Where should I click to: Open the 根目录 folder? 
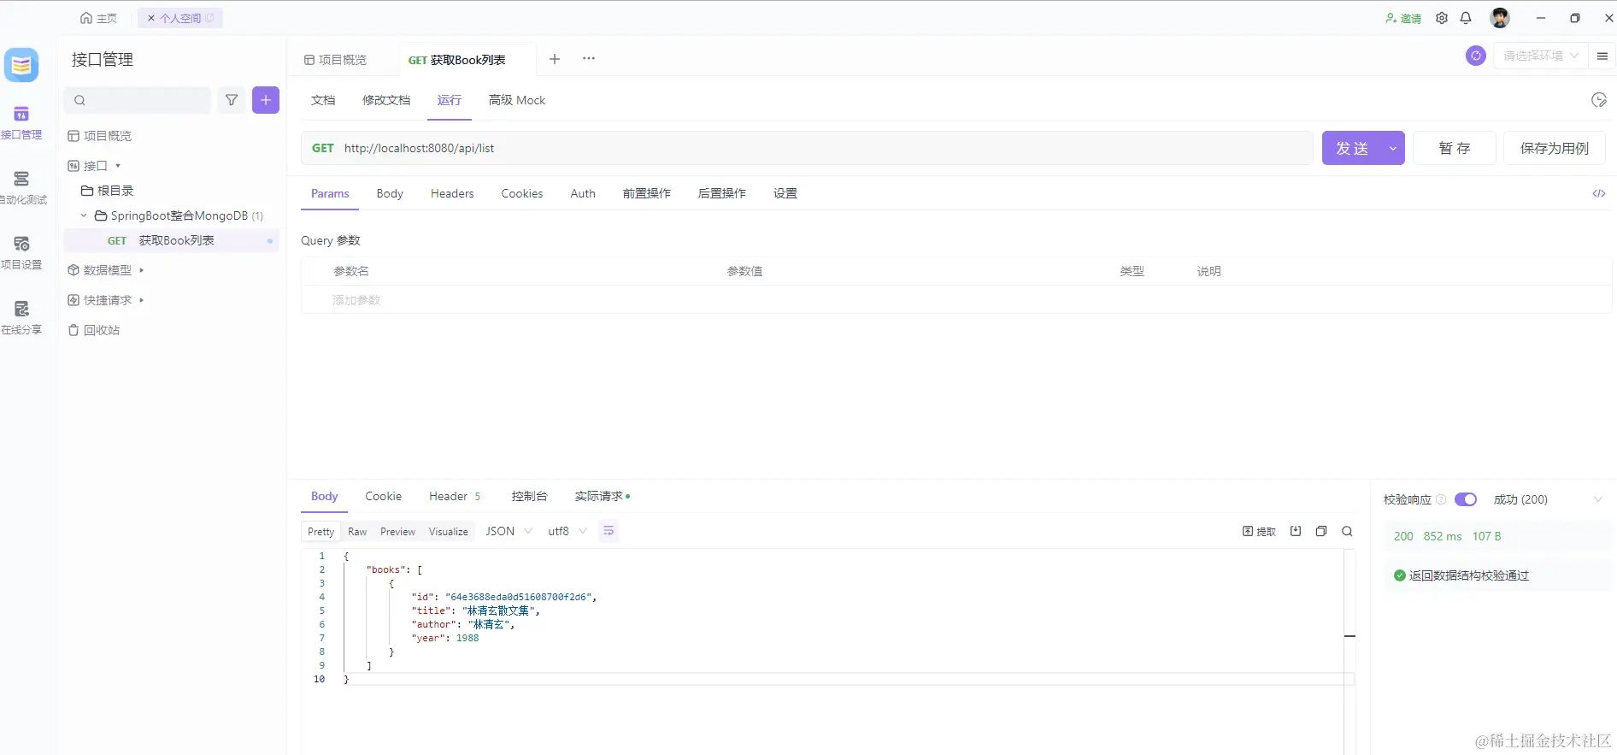[107, 191]
